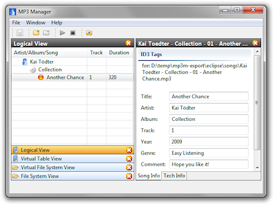Switch to the Logical View bar
273x204 pixels.
tap(73, 150)
